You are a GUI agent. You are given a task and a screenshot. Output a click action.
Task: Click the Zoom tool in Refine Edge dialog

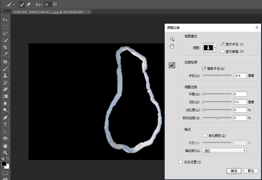coord(172,39)
